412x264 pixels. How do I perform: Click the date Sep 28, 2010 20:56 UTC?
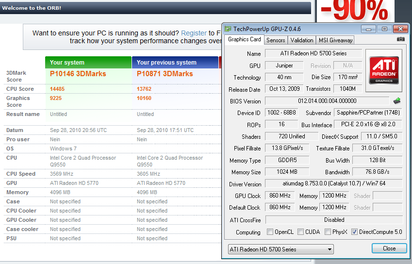click(x=78, y=130)
